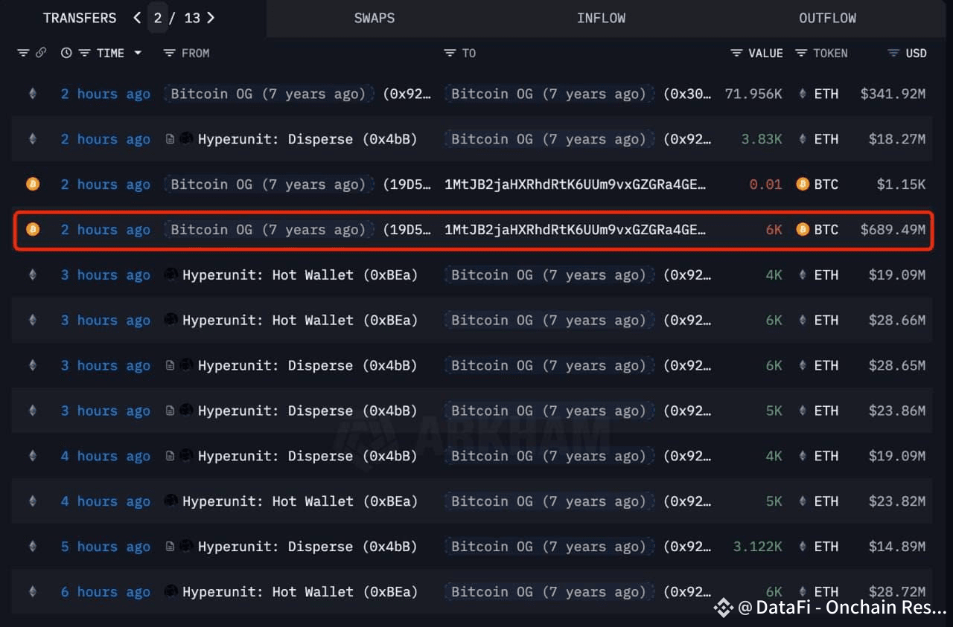Open the TIME column filter icon
Screen dimensions: 953x627
(x=84, y=53)
